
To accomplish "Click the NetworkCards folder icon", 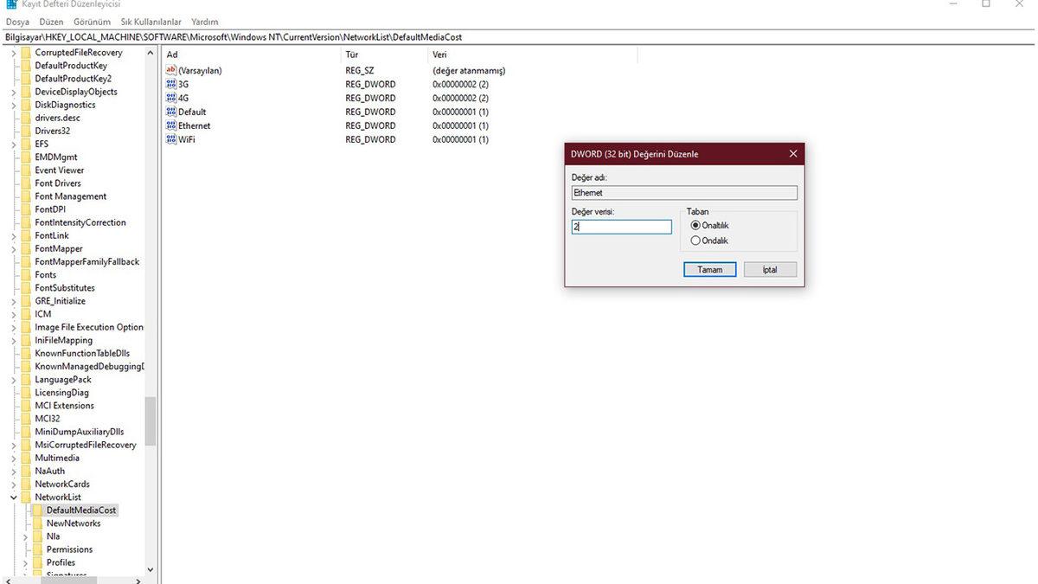I will point(25,485).
